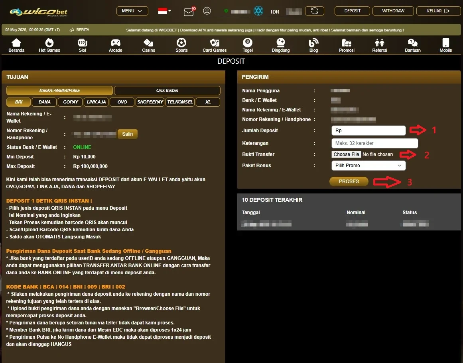Open the Sports soccer ball icon

pos(181,43)
